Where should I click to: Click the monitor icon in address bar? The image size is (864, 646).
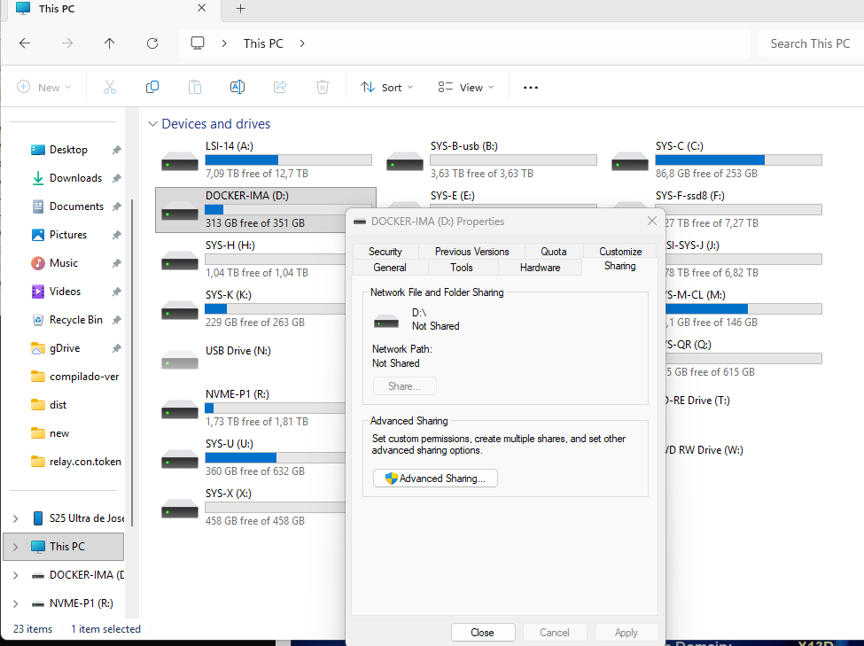[x=198, y=43]
